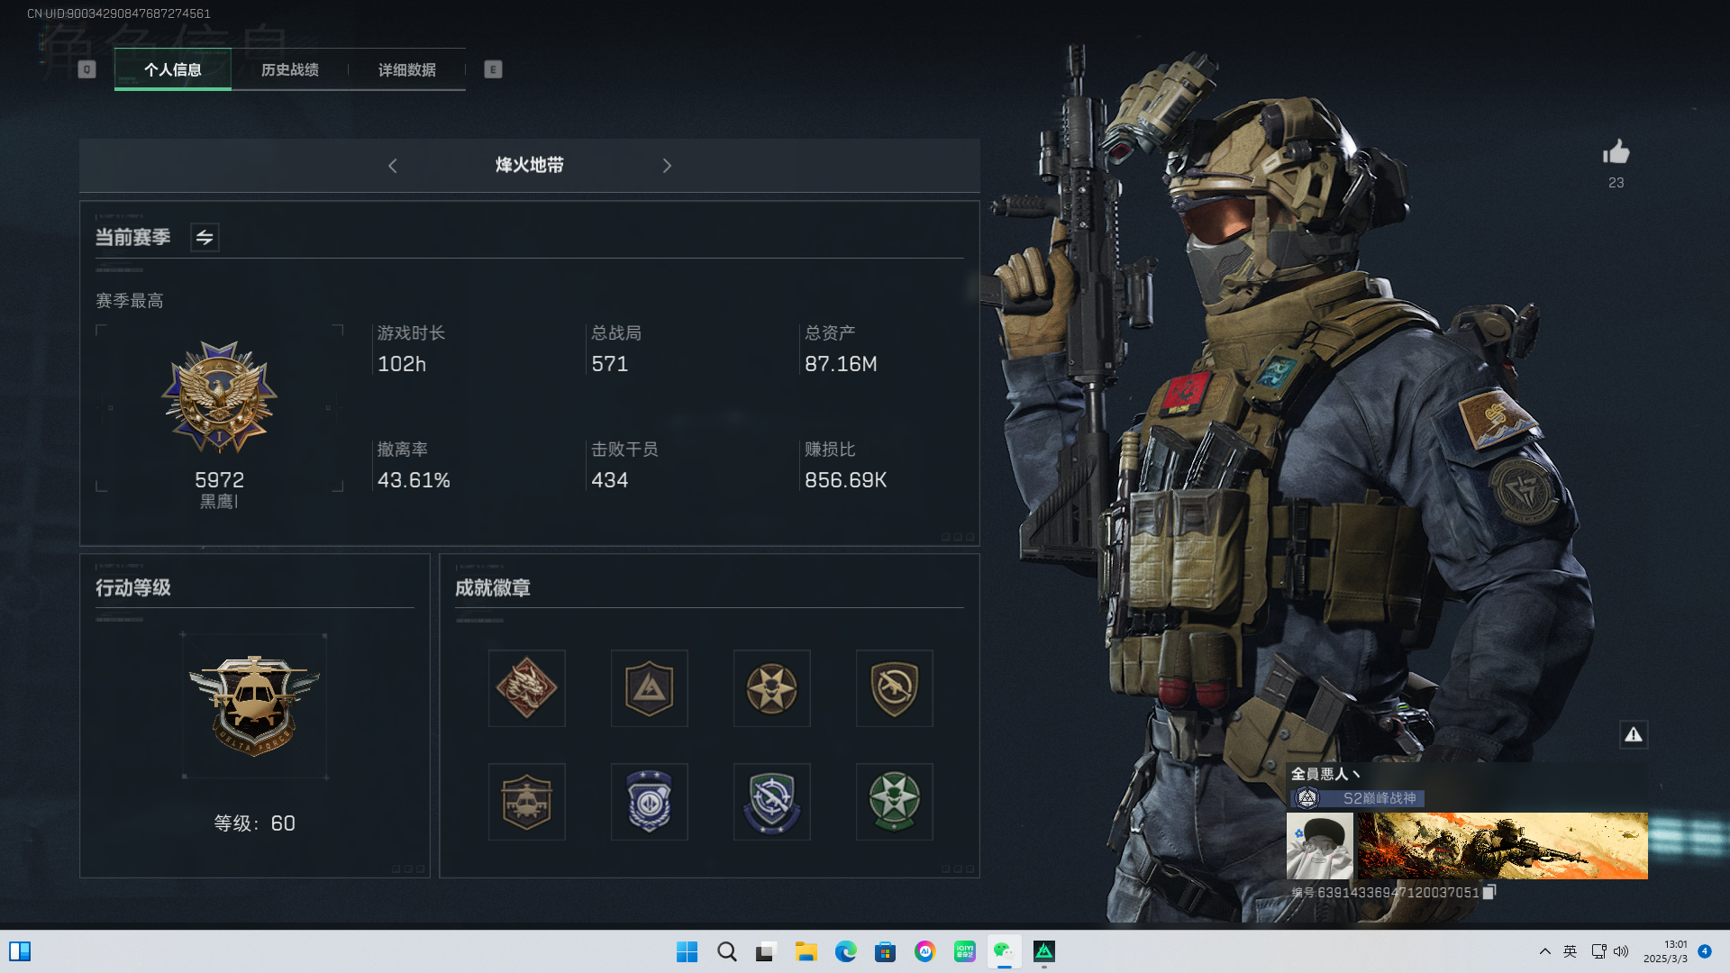Toggle the current season swap button
The height and width of the screenshot is (973, 1730).
[x=205, y=238]
